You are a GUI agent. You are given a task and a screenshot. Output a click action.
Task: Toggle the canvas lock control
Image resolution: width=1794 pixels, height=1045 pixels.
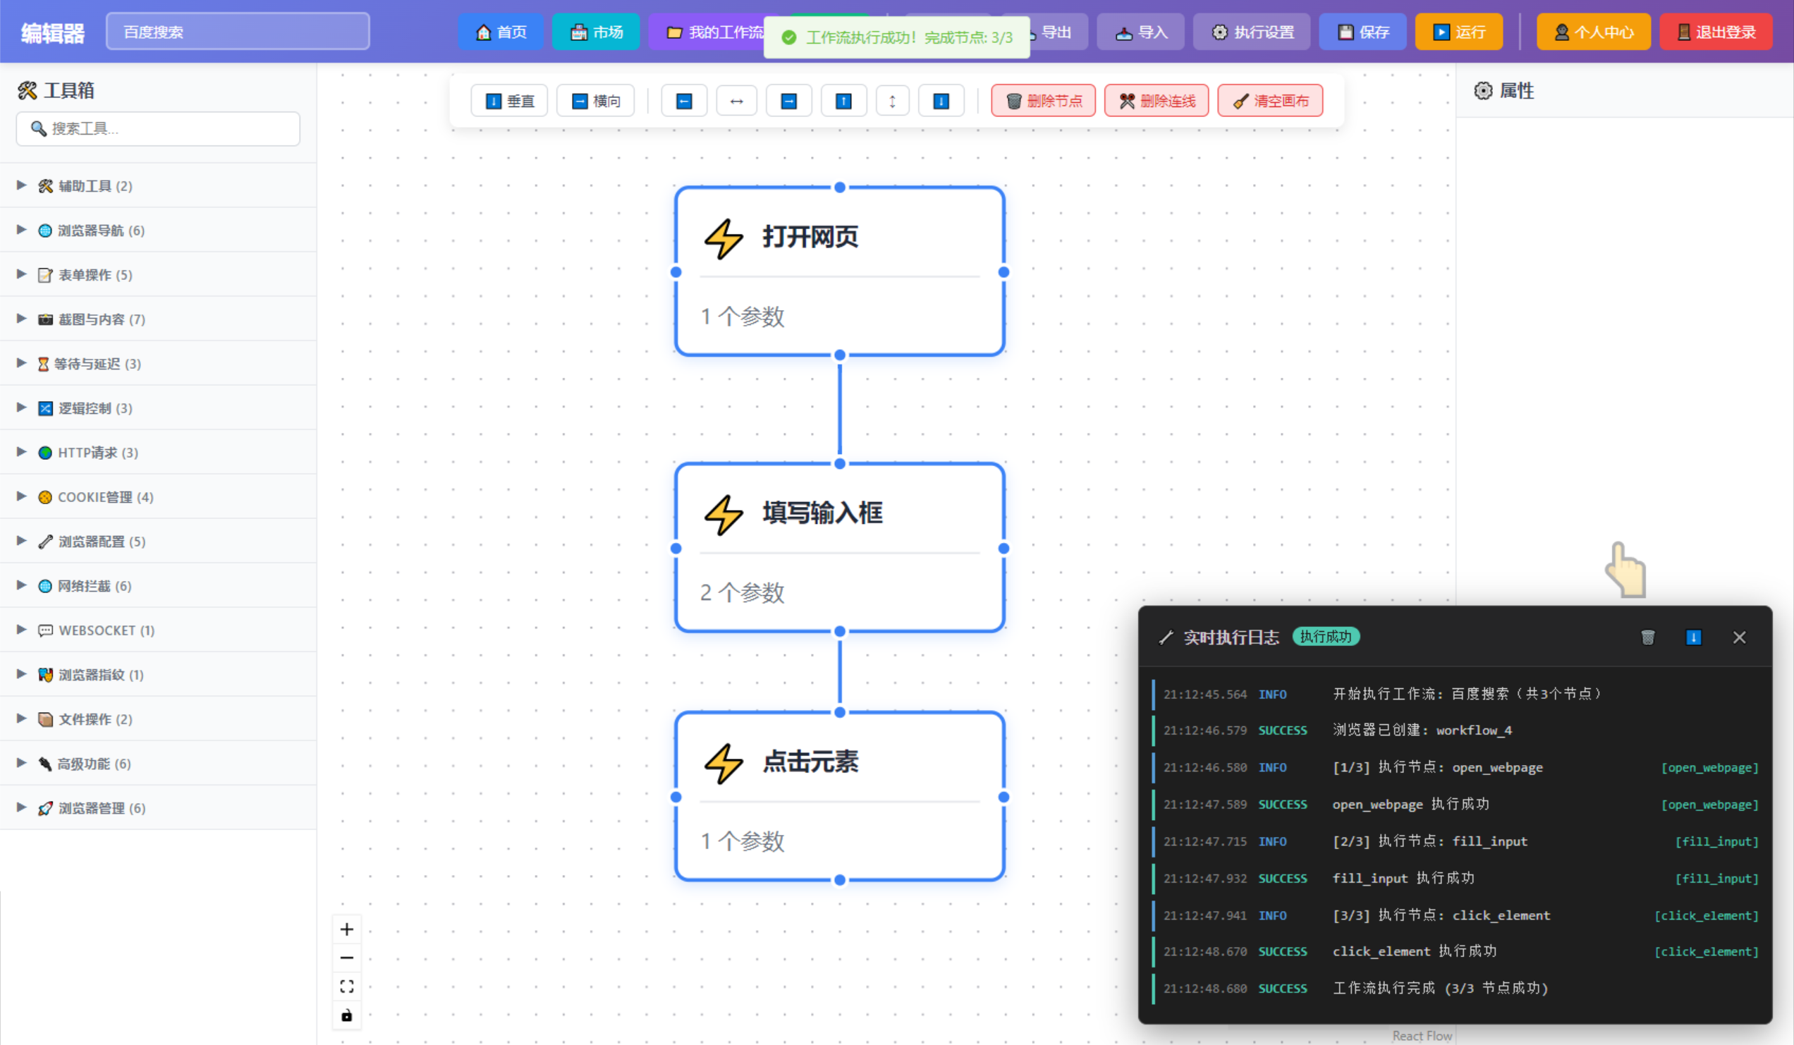point(347,1015)
